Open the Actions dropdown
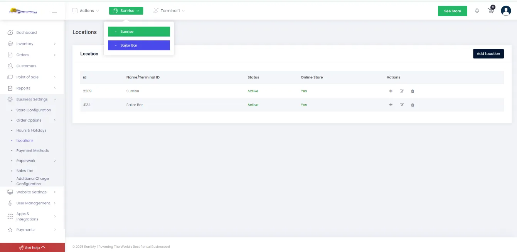 (x=85, y=10)
